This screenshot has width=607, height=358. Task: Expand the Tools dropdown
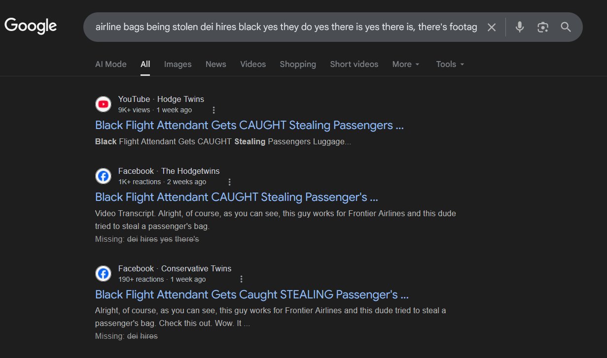click(450, 65)
